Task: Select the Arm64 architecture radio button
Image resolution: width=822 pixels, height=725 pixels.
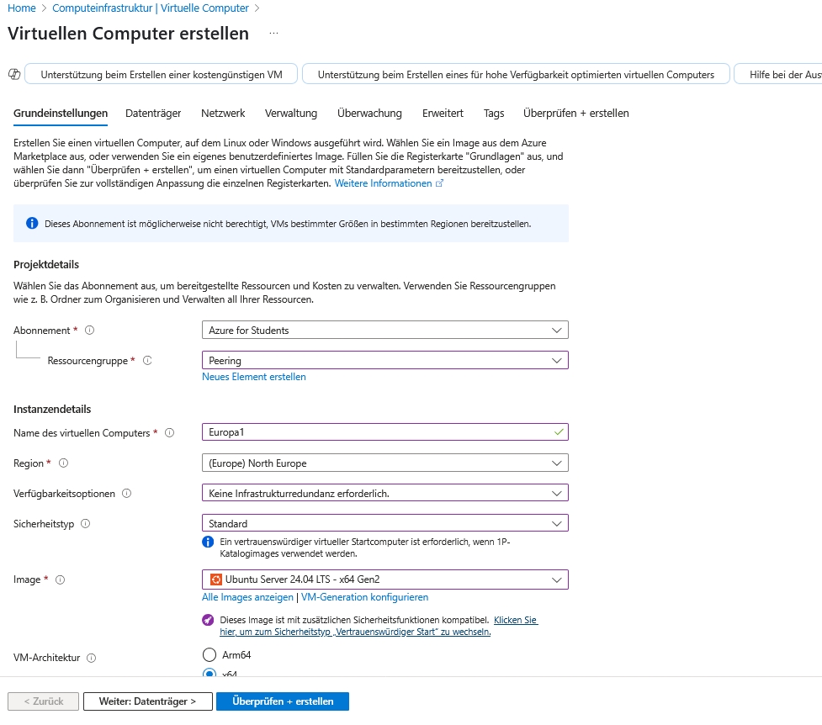Action: pyautogui.click(x=209, y=655)
